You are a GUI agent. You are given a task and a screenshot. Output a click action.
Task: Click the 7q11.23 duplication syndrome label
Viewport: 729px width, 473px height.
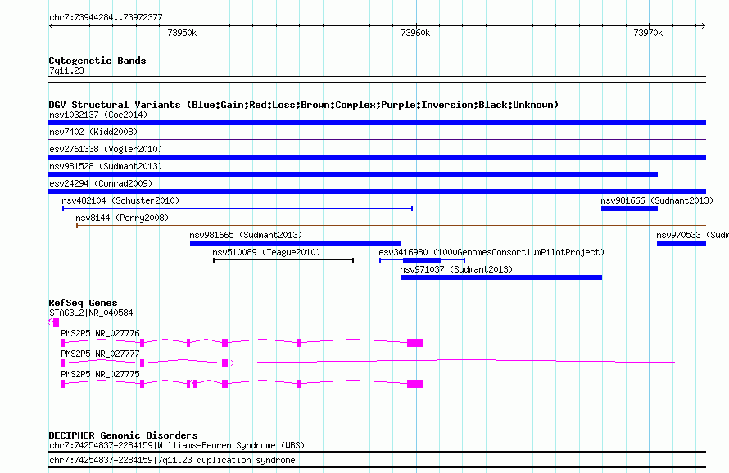click(x=173, y=460)
